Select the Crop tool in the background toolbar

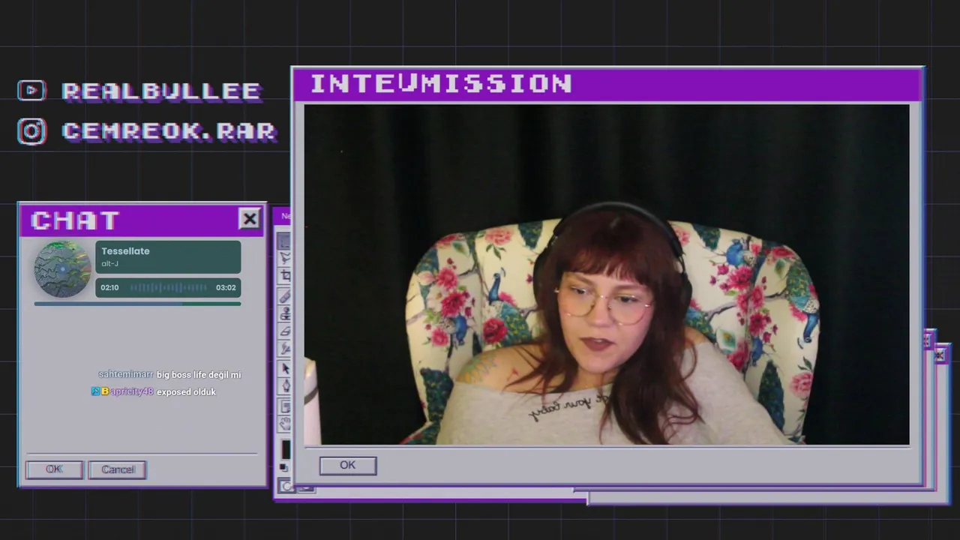284,277
